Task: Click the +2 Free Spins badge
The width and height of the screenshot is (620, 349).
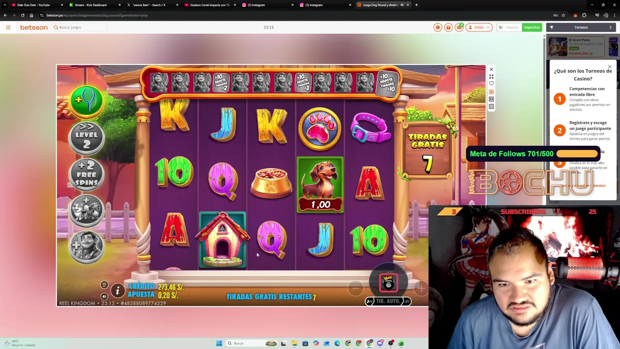Action: click(86, 174)
